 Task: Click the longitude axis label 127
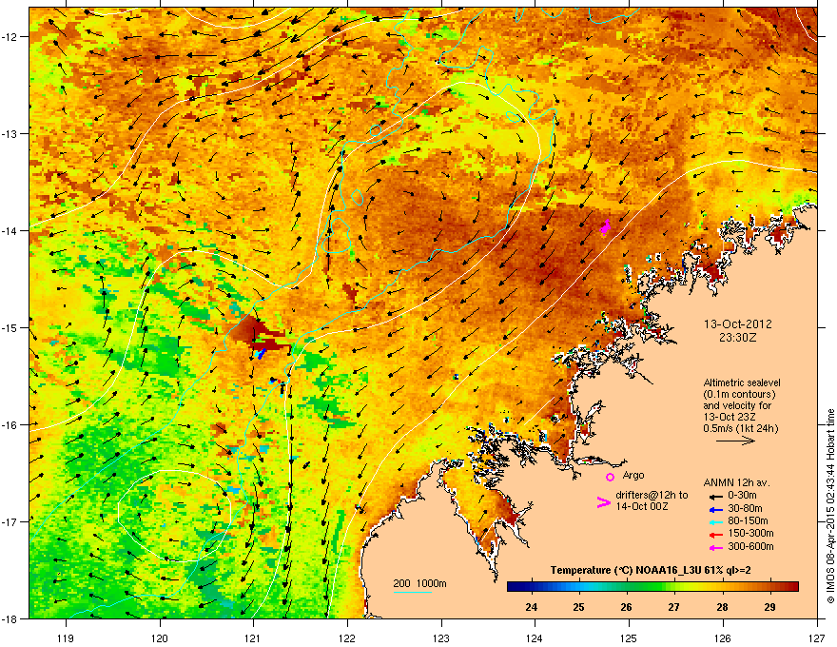click(x=817, y=637)
